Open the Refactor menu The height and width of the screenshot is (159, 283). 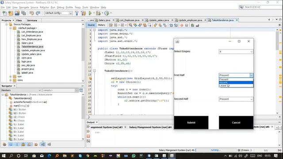(x=44, y=8)
